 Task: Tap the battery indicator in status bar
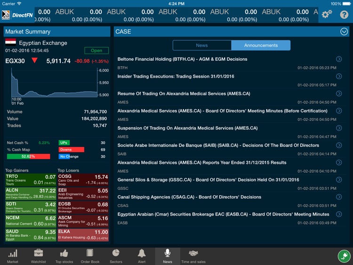click(346, 4)
